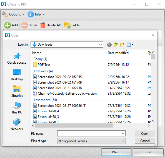Go back to last folder visited
165x158 pixels.
point(109,45)
